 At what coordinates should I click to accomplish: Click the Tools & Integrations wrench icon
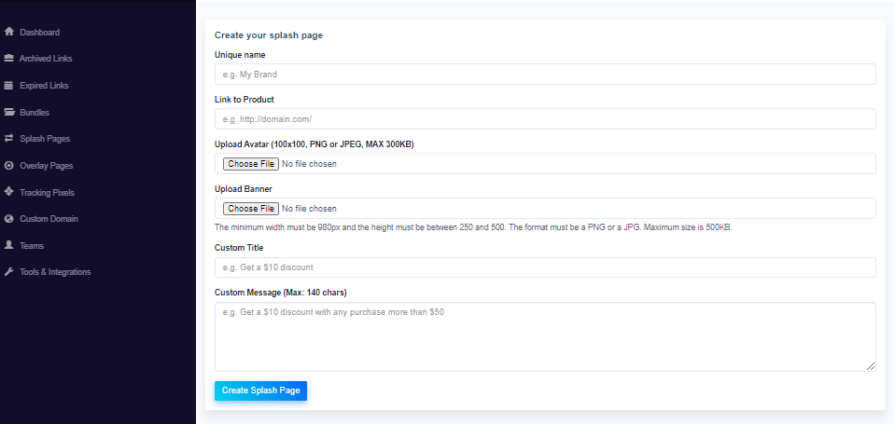point(8,272)
